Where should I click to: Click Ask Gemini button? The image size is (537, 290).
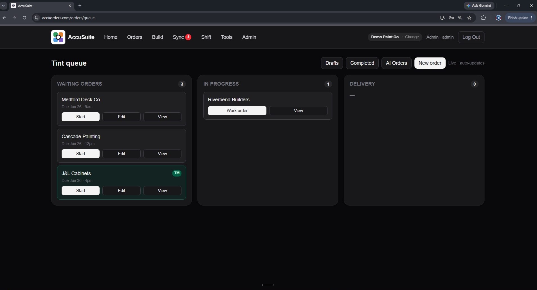pyautogui.click(x=479, y=6)
